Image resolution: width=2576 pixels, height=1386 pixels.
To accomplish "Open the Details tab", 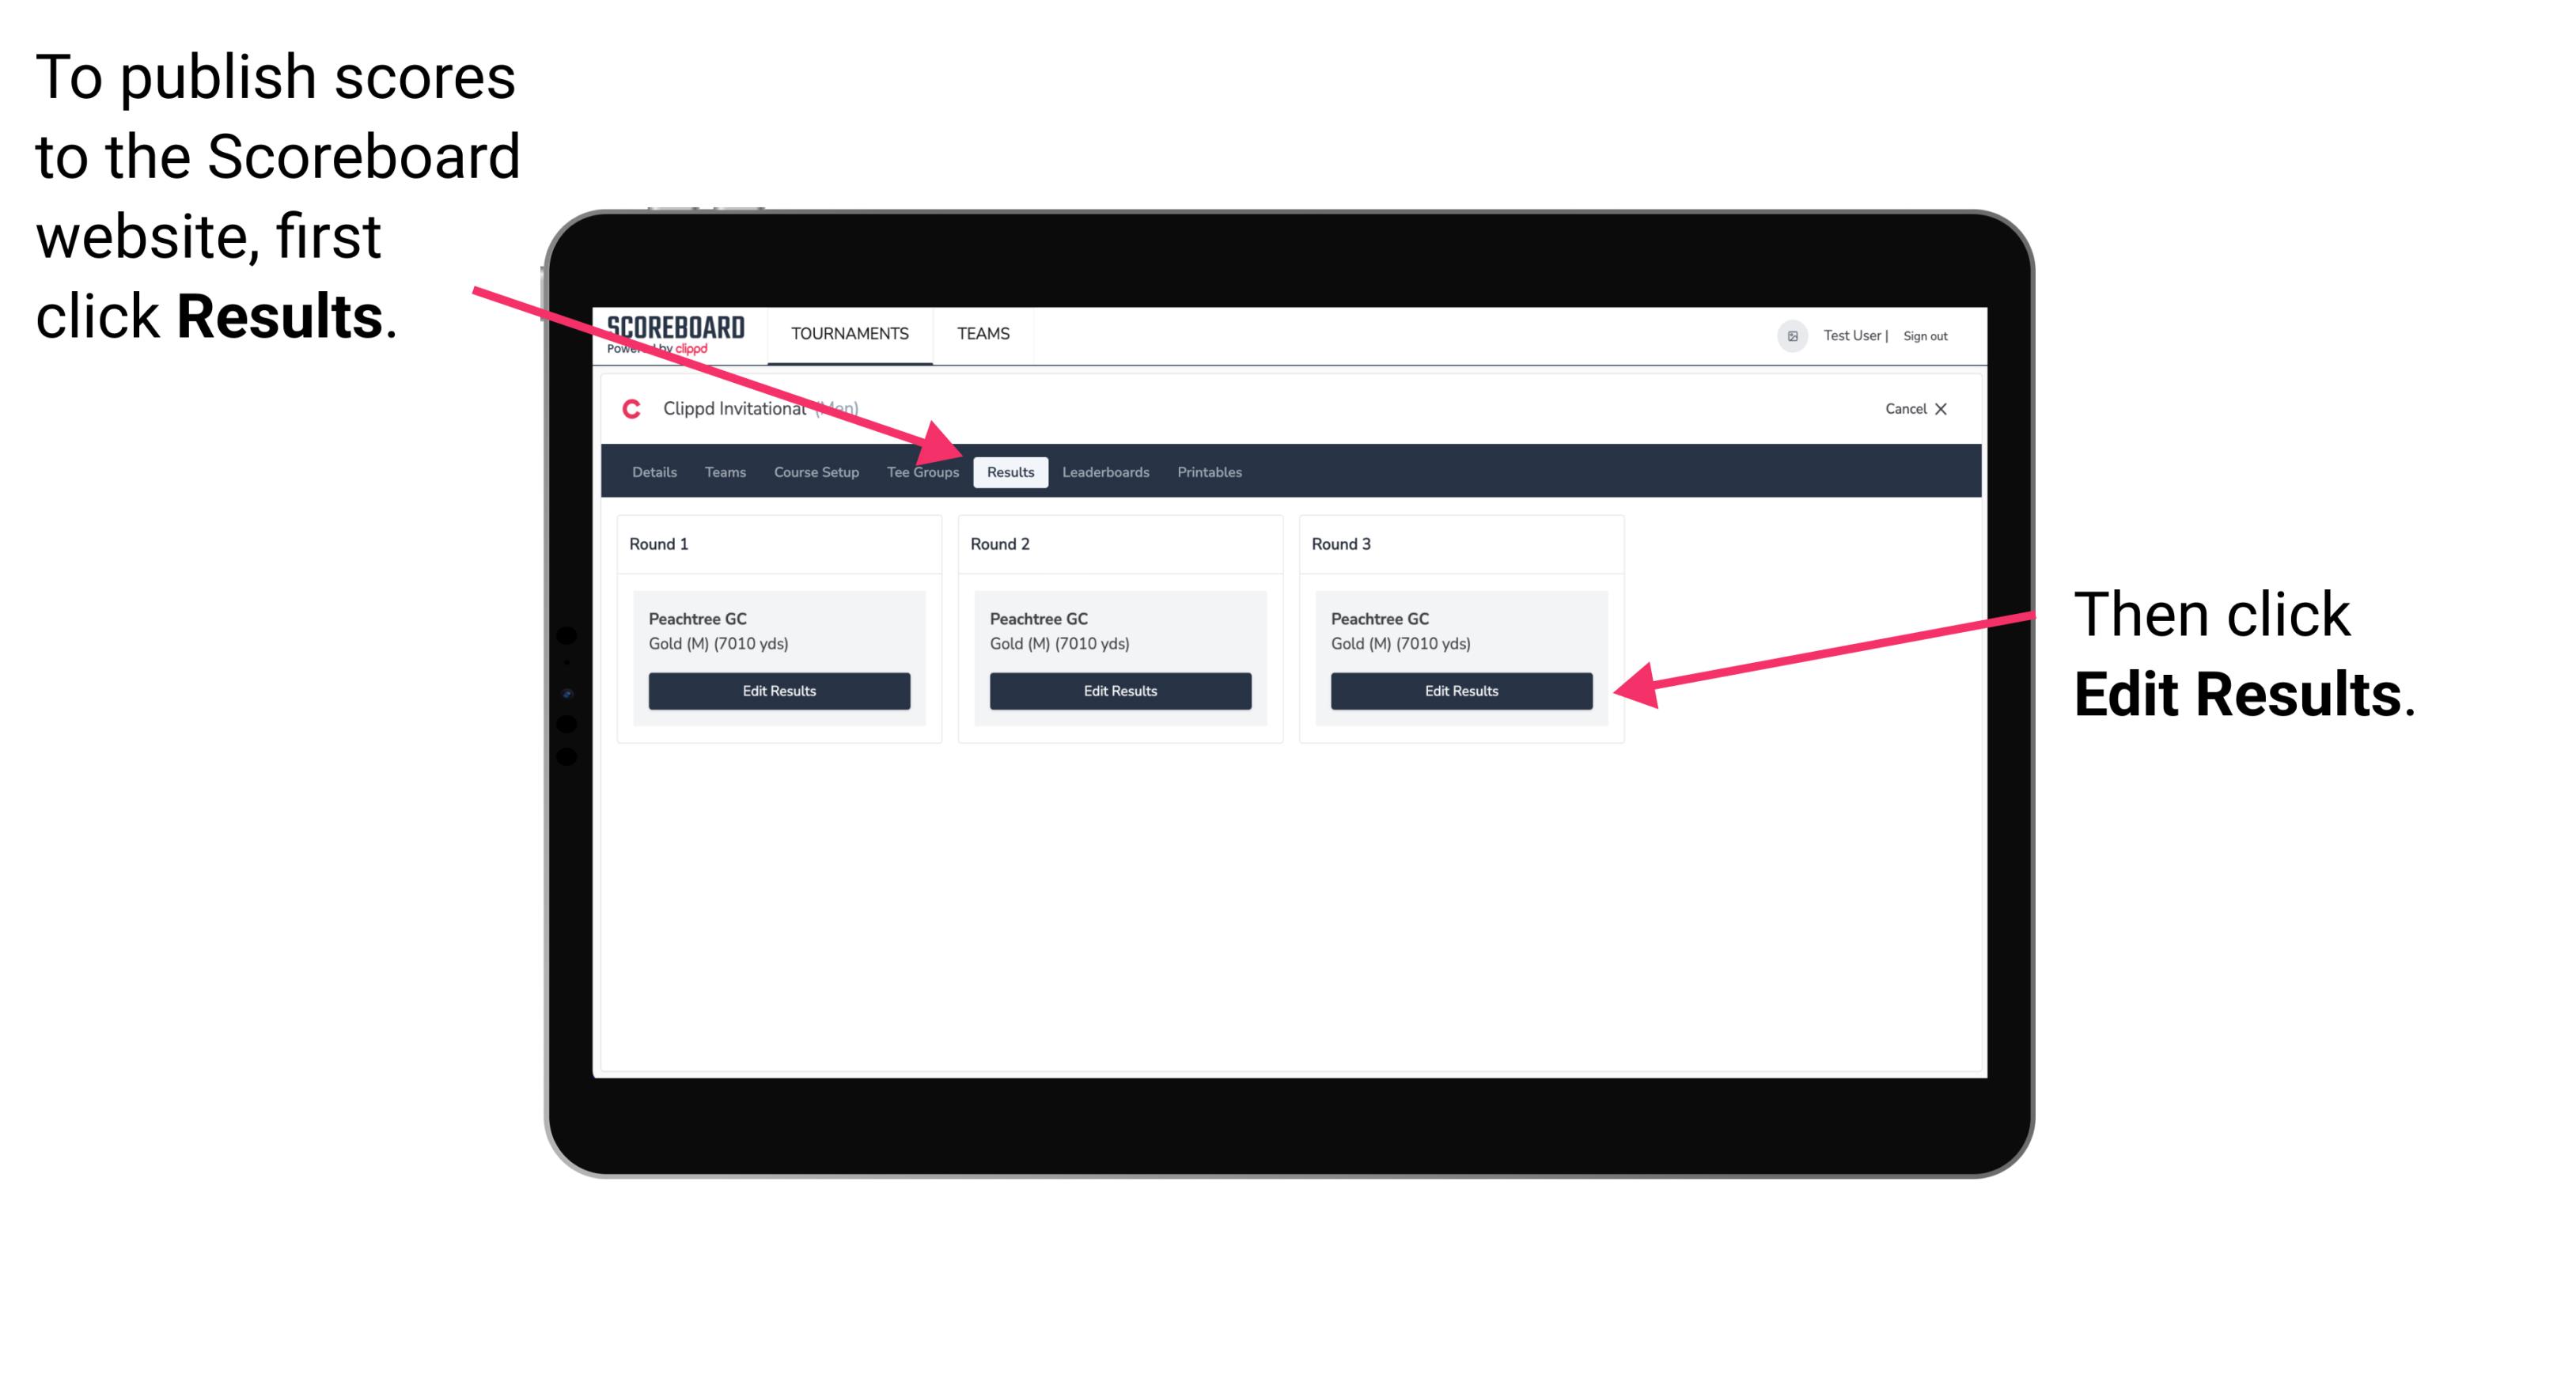I will click(656, 471).
